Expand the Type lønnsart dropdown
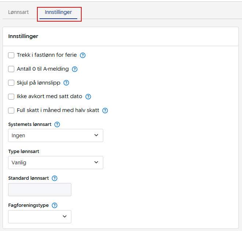Screen dimensions: 242x231 click(x=55, y=163)
